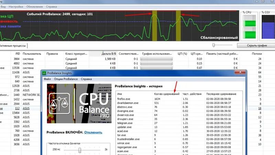Sort by Потоки column header
This screenshot has height=155, width=275.
pyautogui.click(x=257, y=54)
